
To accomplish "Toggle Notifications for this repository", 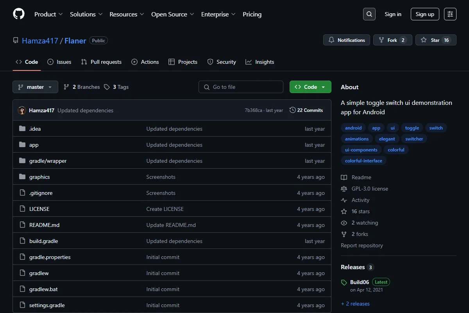I will click(347, 40).
